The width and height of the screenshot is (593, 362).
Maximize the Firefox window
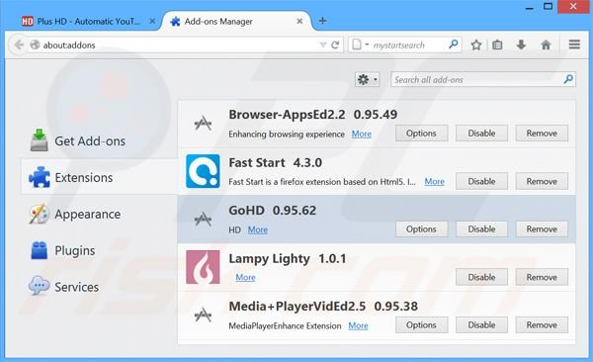tap(548, 6)
